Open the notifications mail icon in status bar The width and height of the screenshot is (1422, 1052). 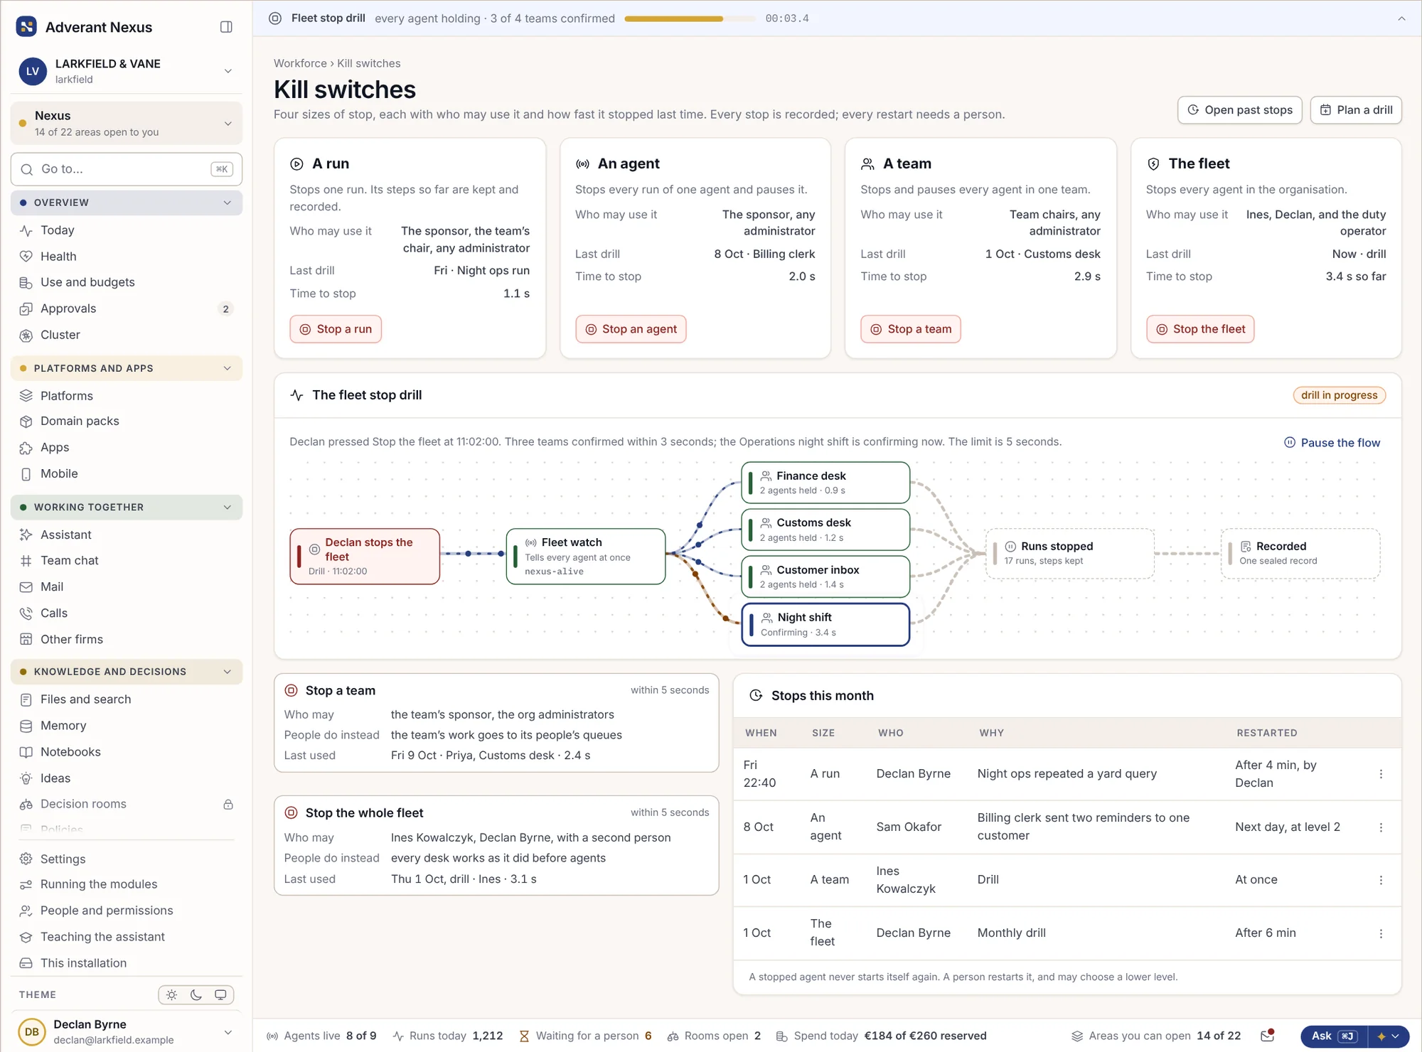(x=1267, y=1036)
